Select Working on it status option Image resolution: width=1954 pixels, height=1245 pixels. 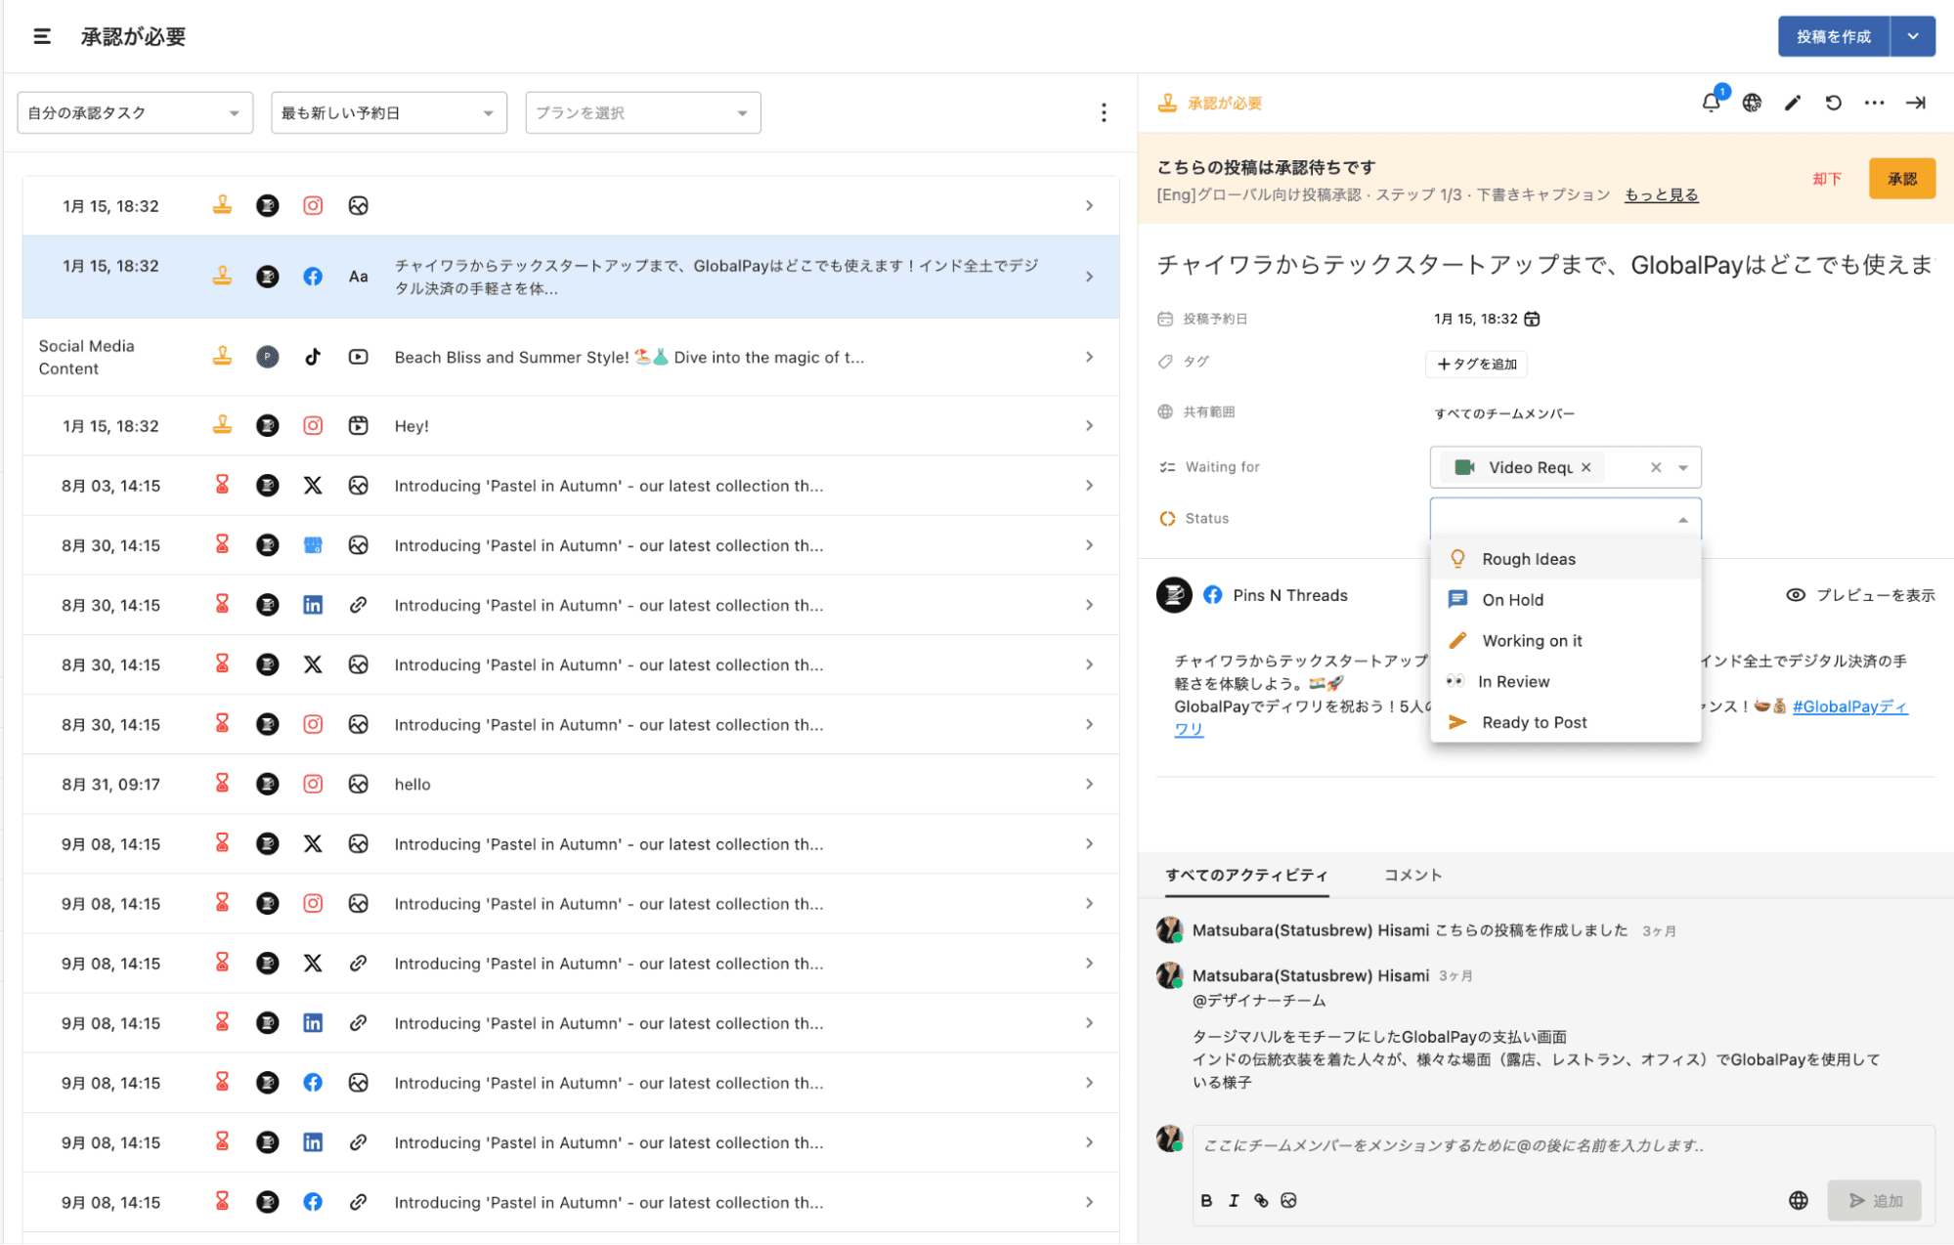[1565, 641]
